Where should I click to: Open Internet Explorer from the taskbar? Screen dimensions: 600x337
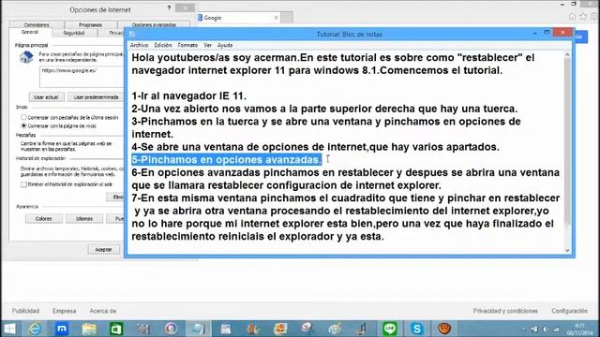click(35, 329)
